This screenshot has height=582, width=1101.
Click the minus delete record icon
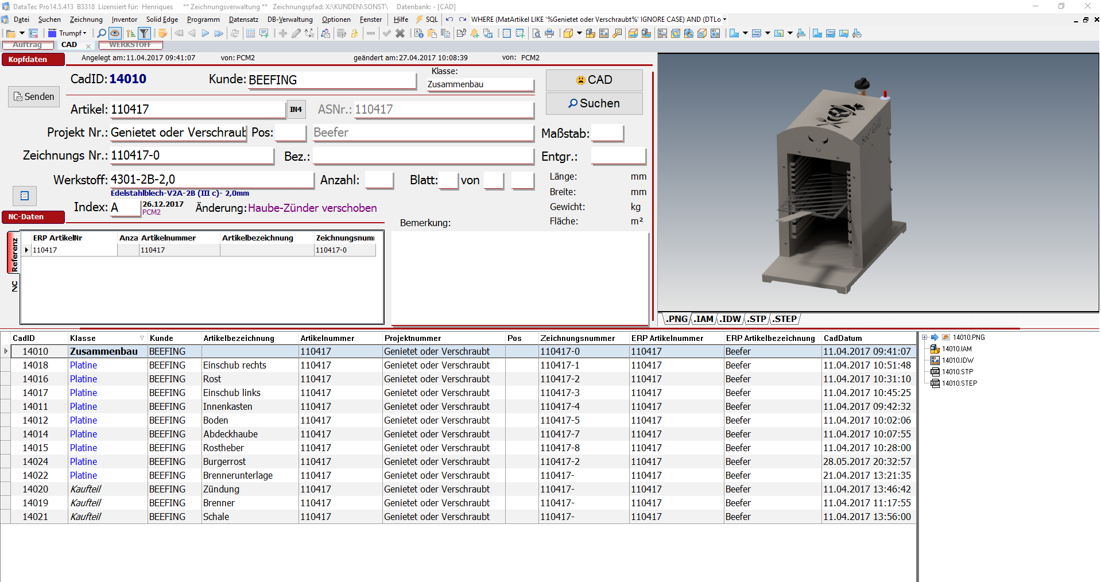tap(371, 33)
